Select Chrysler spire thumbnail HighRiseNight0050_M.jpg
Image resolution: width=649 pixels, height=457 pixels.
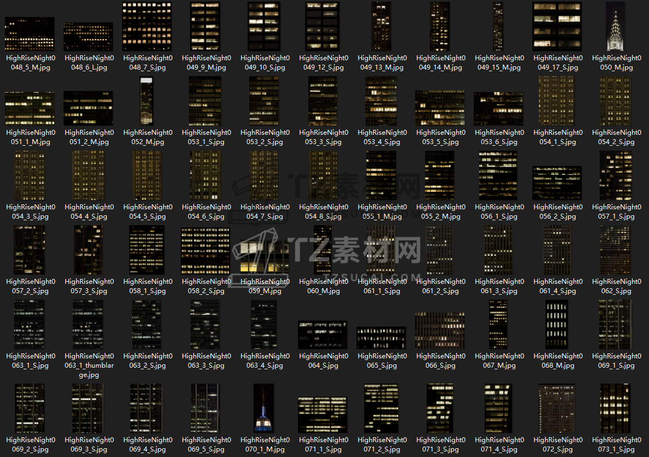[x=616, y=26]
